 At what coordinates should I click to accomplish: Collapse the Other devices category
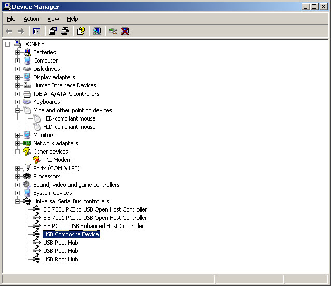click(x=17, y=152)
